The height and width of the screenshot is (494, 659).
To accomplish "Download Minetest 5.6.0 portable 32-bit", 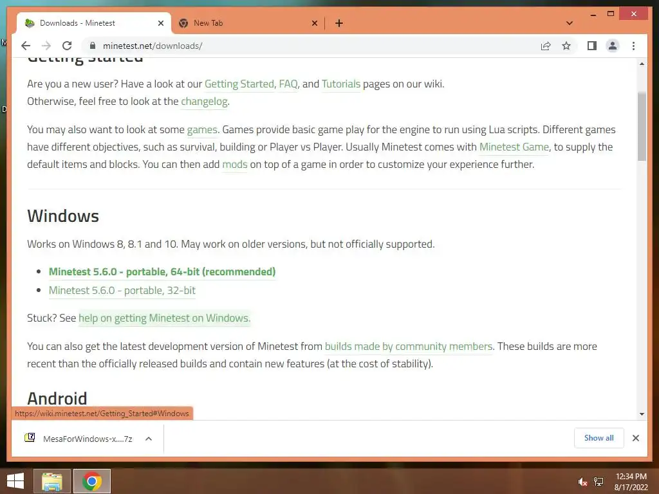I will tap(122, 290).
